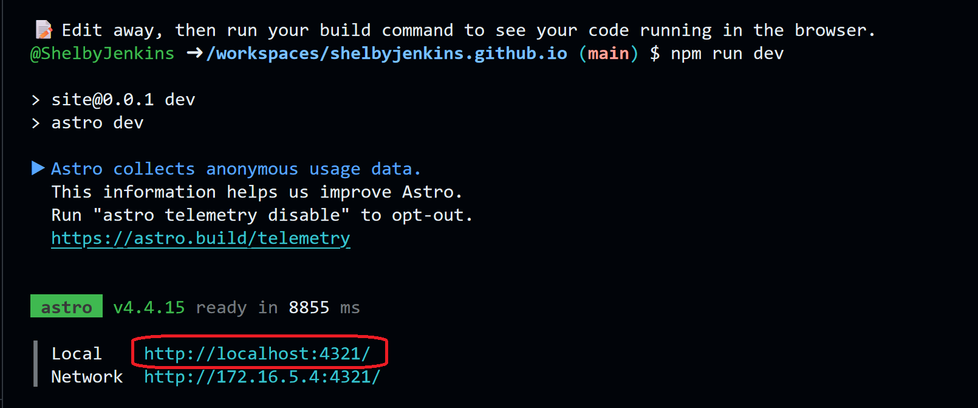Open the http://localhost:4321/ link
This screenshot has height=408, width=978.
[257, 354]
